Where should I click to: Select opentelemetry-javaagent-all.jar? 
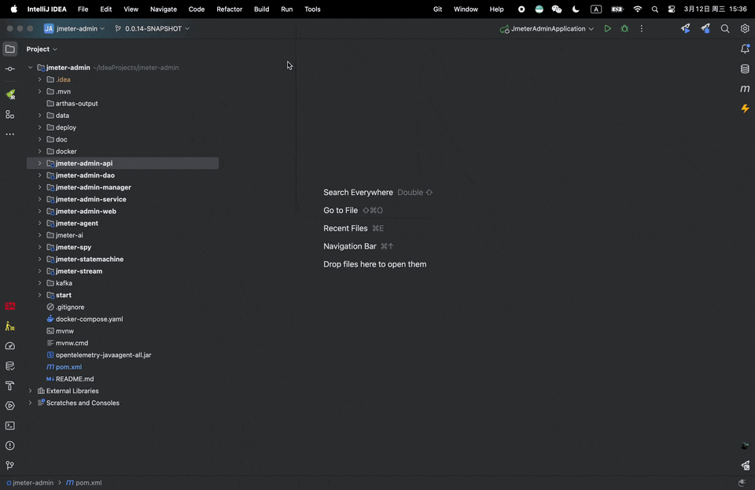(103, 355)
